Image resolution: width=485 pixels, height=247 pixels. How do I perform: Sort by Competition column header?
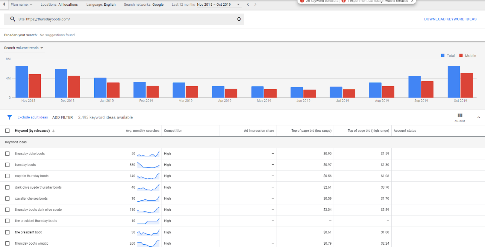[x=173, y=131]
